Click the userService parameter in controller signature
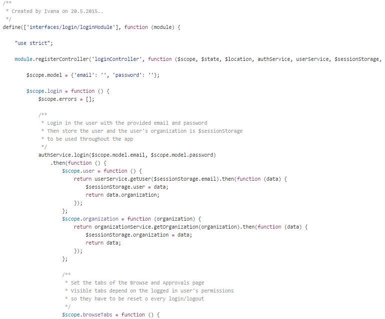385x319 pixels. [x=312, y=59]
